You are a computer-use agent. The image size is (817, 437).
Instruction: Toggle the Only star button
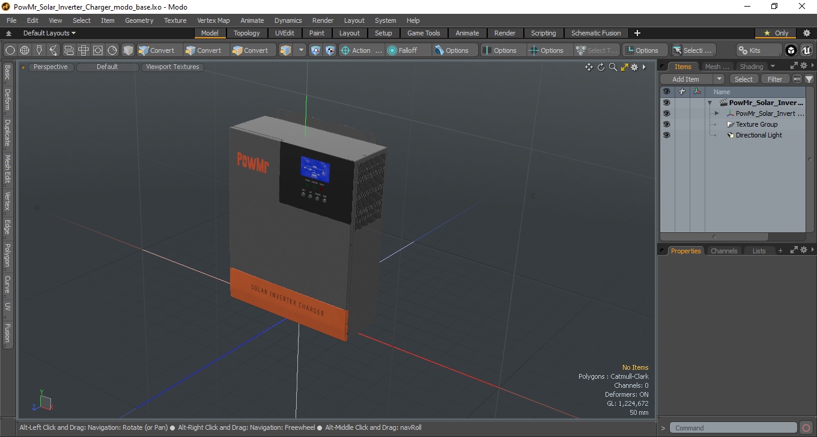[776, 33]
